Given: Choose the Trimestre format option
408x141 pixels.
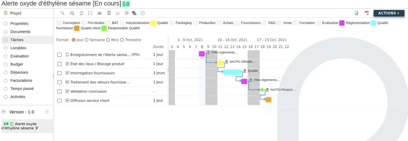Looking at the screenshot, I should tap(122, 40).
